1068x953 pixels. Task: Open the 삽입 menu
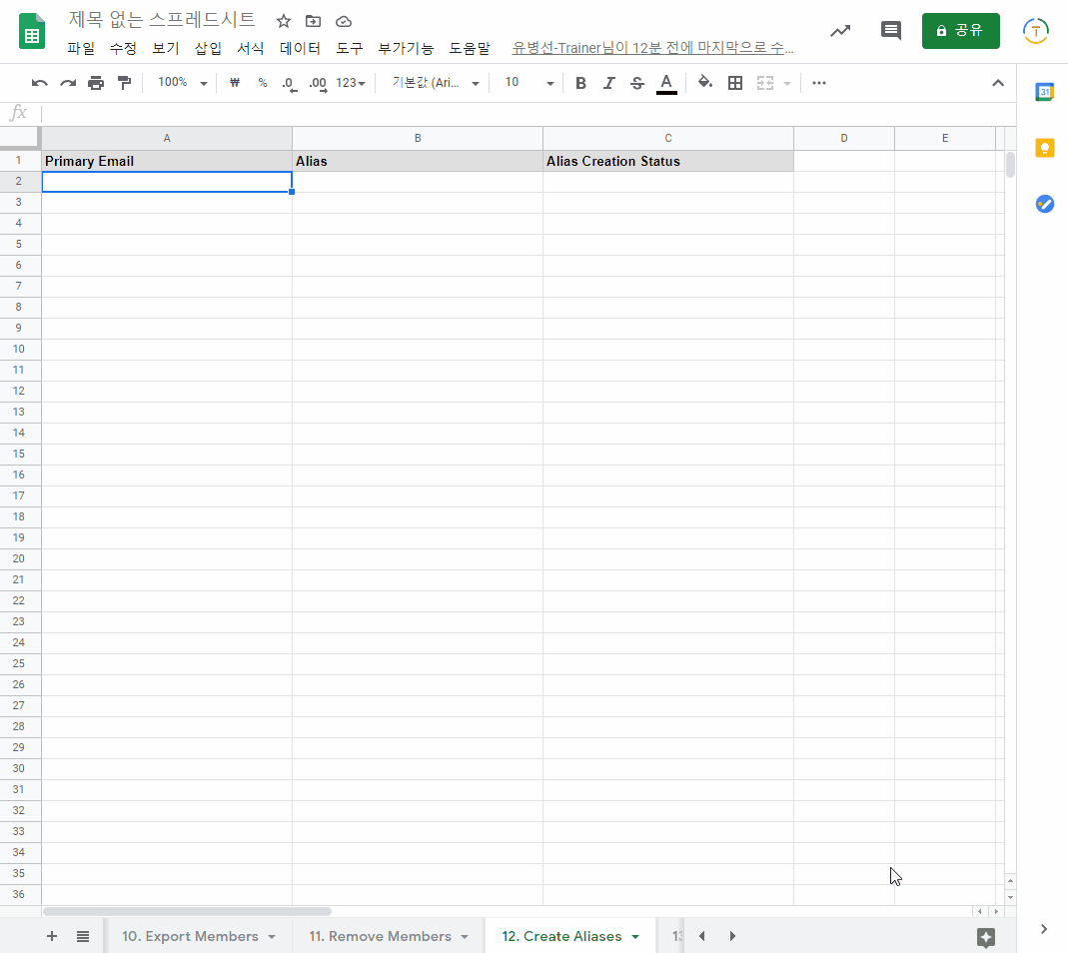tap(208, 48)
